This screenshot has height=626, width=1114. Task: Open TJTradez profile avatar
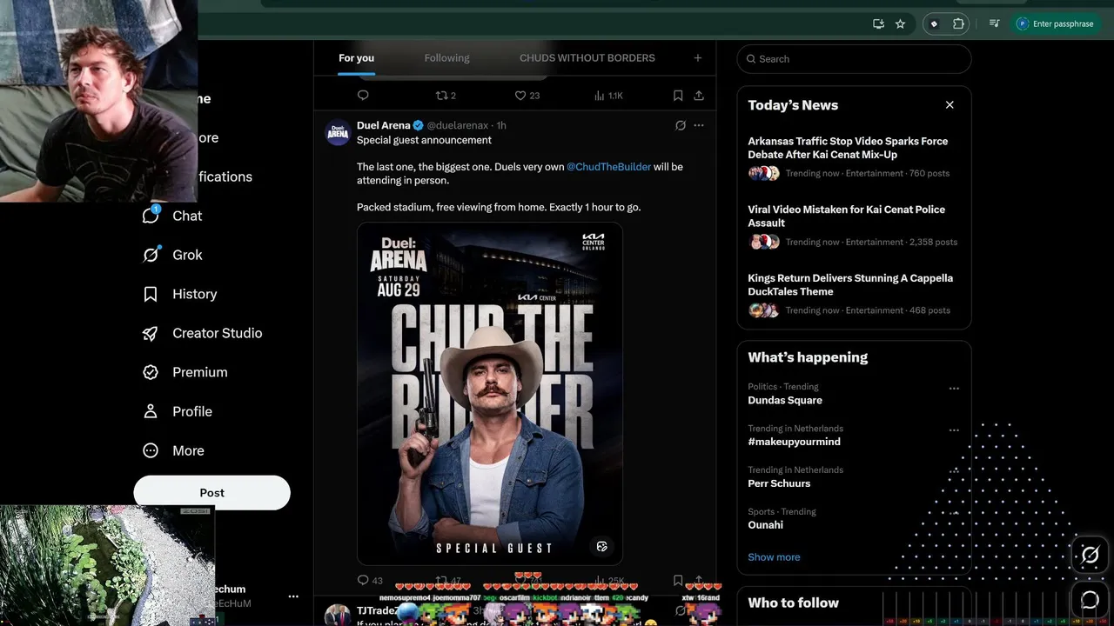(338, 616)
